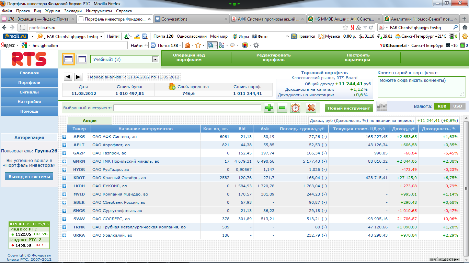Select the single-window view icon
The width and height of the screenshot is (469, 263).
point(68,59)
